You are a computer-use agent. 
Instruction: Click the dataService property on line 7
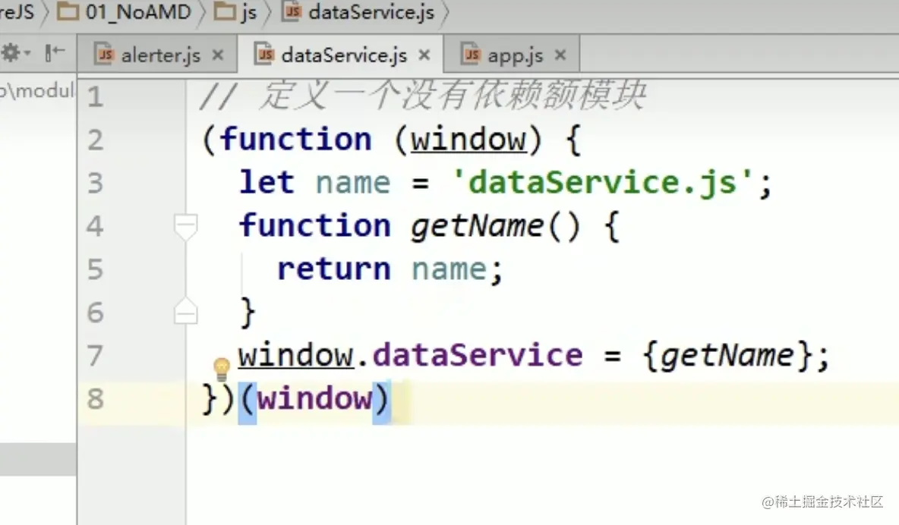pyautogui.click(x=478, y=355)
